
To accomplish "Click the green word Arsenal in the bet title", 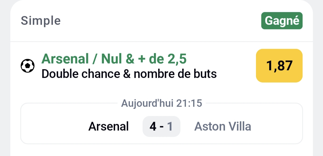I will click(x=65, y=59).
